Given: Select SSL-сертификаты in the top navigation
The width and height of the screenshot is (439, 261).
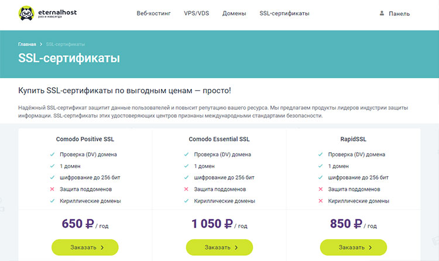Looking at the screenshot, I should [284, 13].
